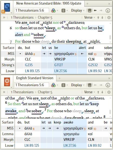Screen dimensions: 113x150
Task: Expand visual filters arrow in NASB toolbar
Action: point(57,11)
